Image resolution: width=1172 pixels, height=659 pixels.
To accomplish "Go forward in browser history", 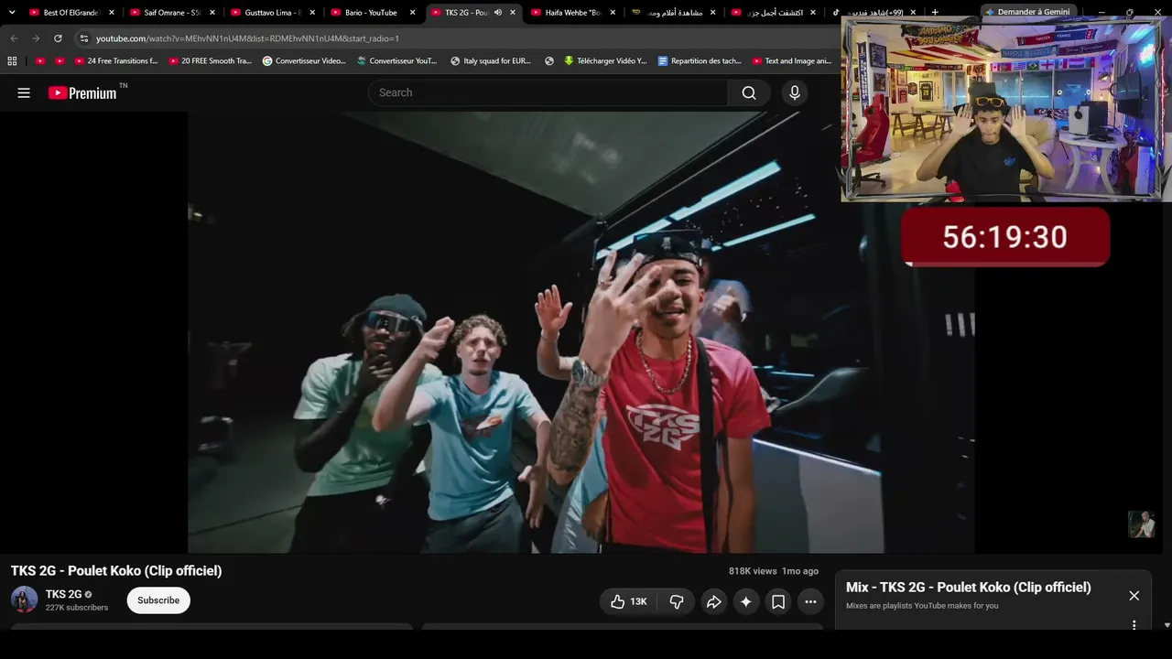I will point(36,38).
